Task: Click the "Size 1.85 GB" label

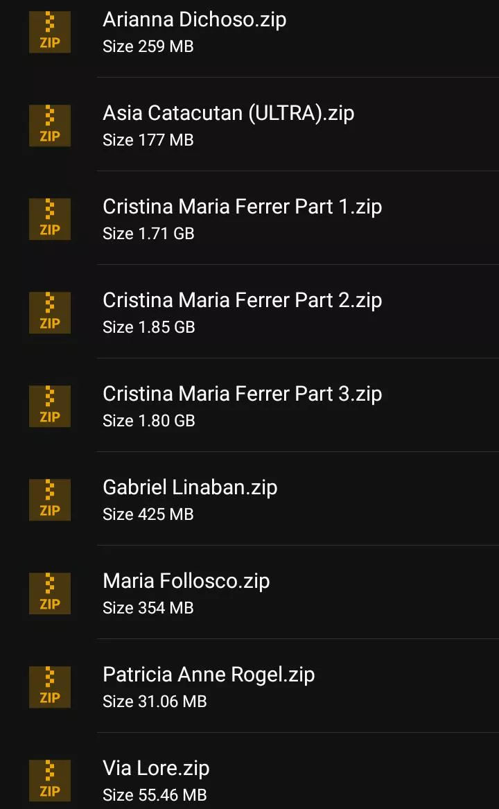Action: 148,327
